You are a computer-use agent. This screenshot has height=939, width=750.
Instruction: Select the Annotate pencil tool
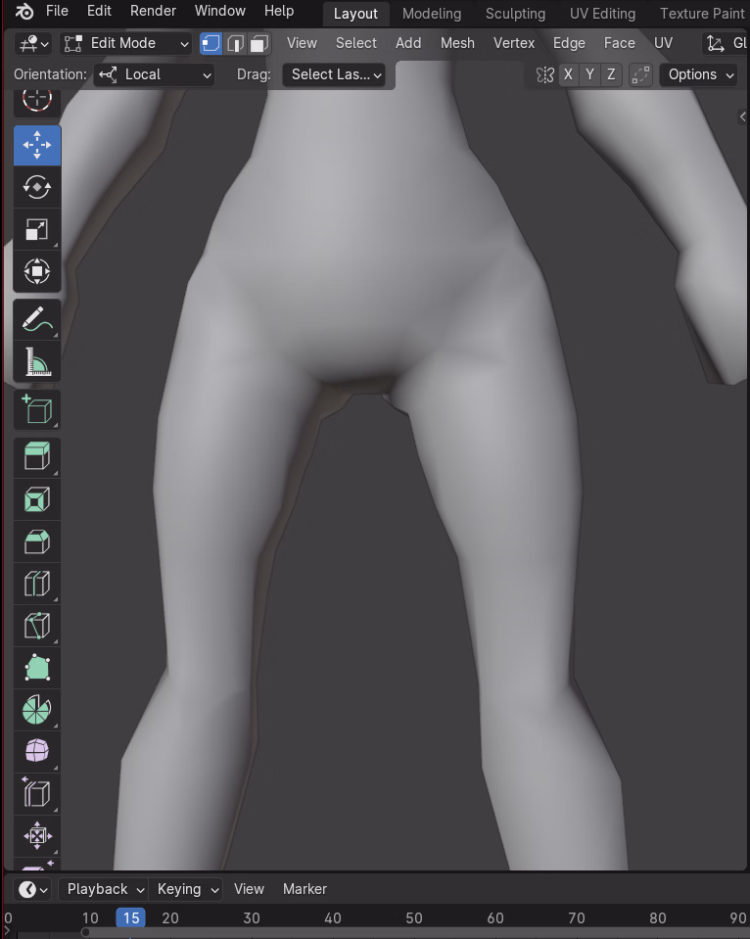click(x=37, y=320)
